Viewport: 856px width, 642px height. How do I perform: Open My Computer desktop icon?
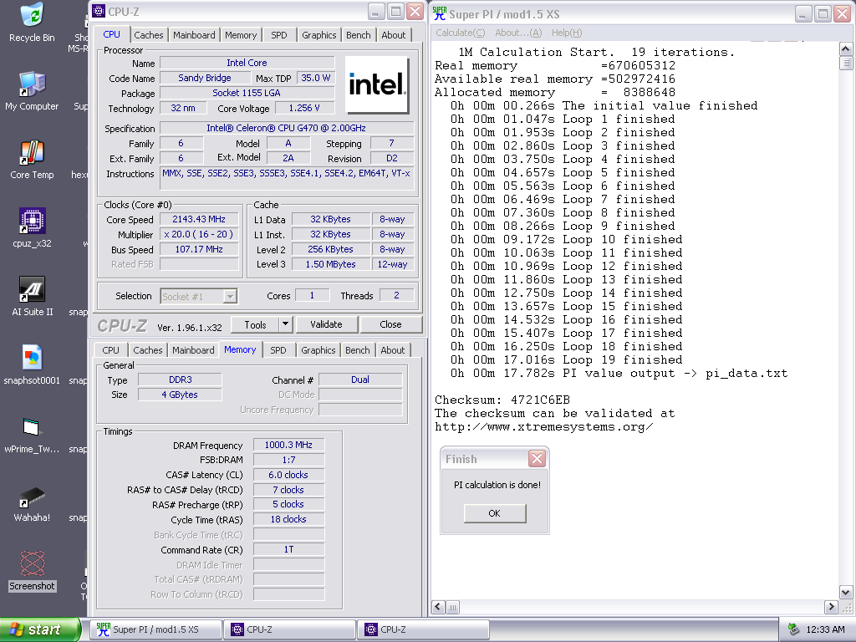pyautogui.click(x=32, y=90)
